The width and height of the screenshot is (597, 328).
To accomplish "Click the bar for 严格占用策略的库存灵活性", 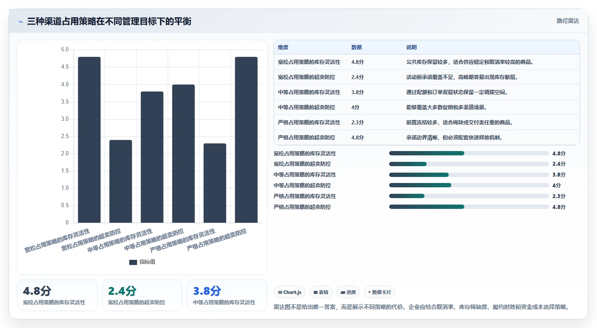I will click(215, 183).
